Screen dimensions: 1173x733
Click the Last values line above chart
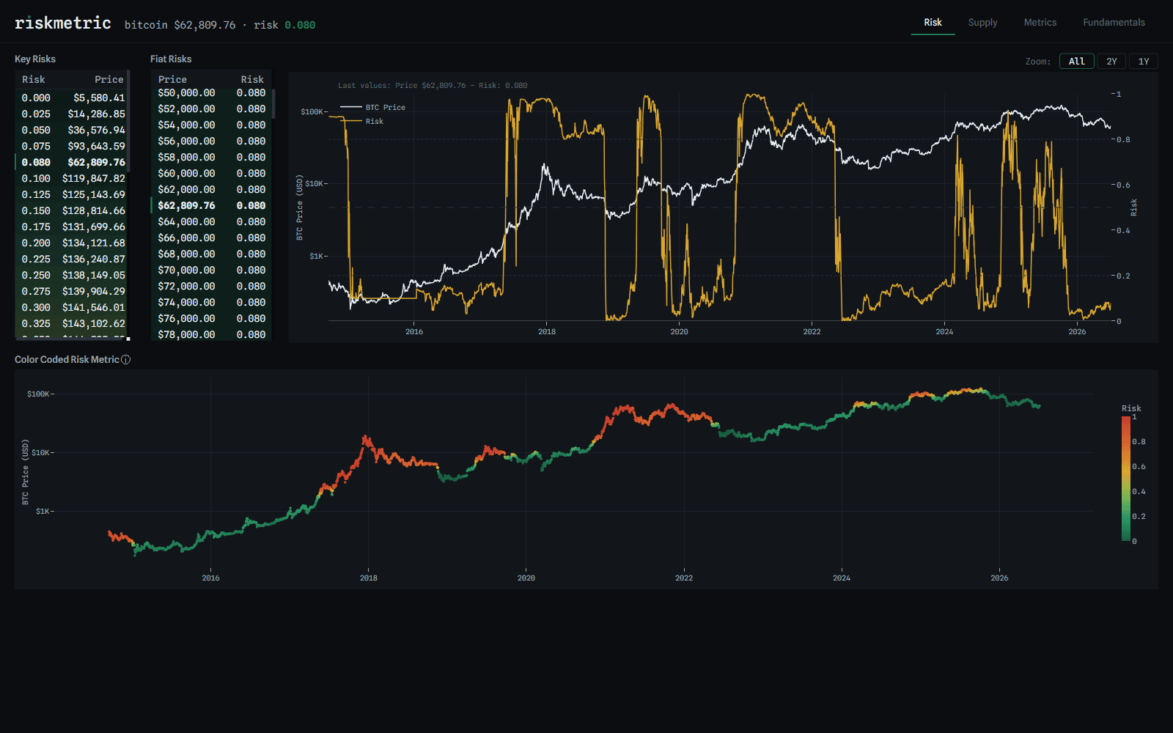433,86
